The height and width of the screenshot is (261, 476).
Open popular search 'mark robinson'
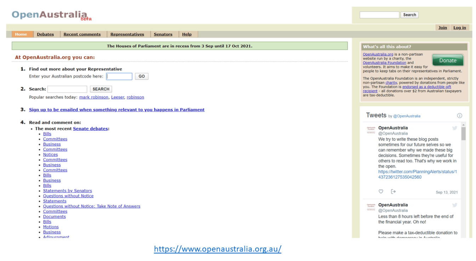tap(94, 97)
